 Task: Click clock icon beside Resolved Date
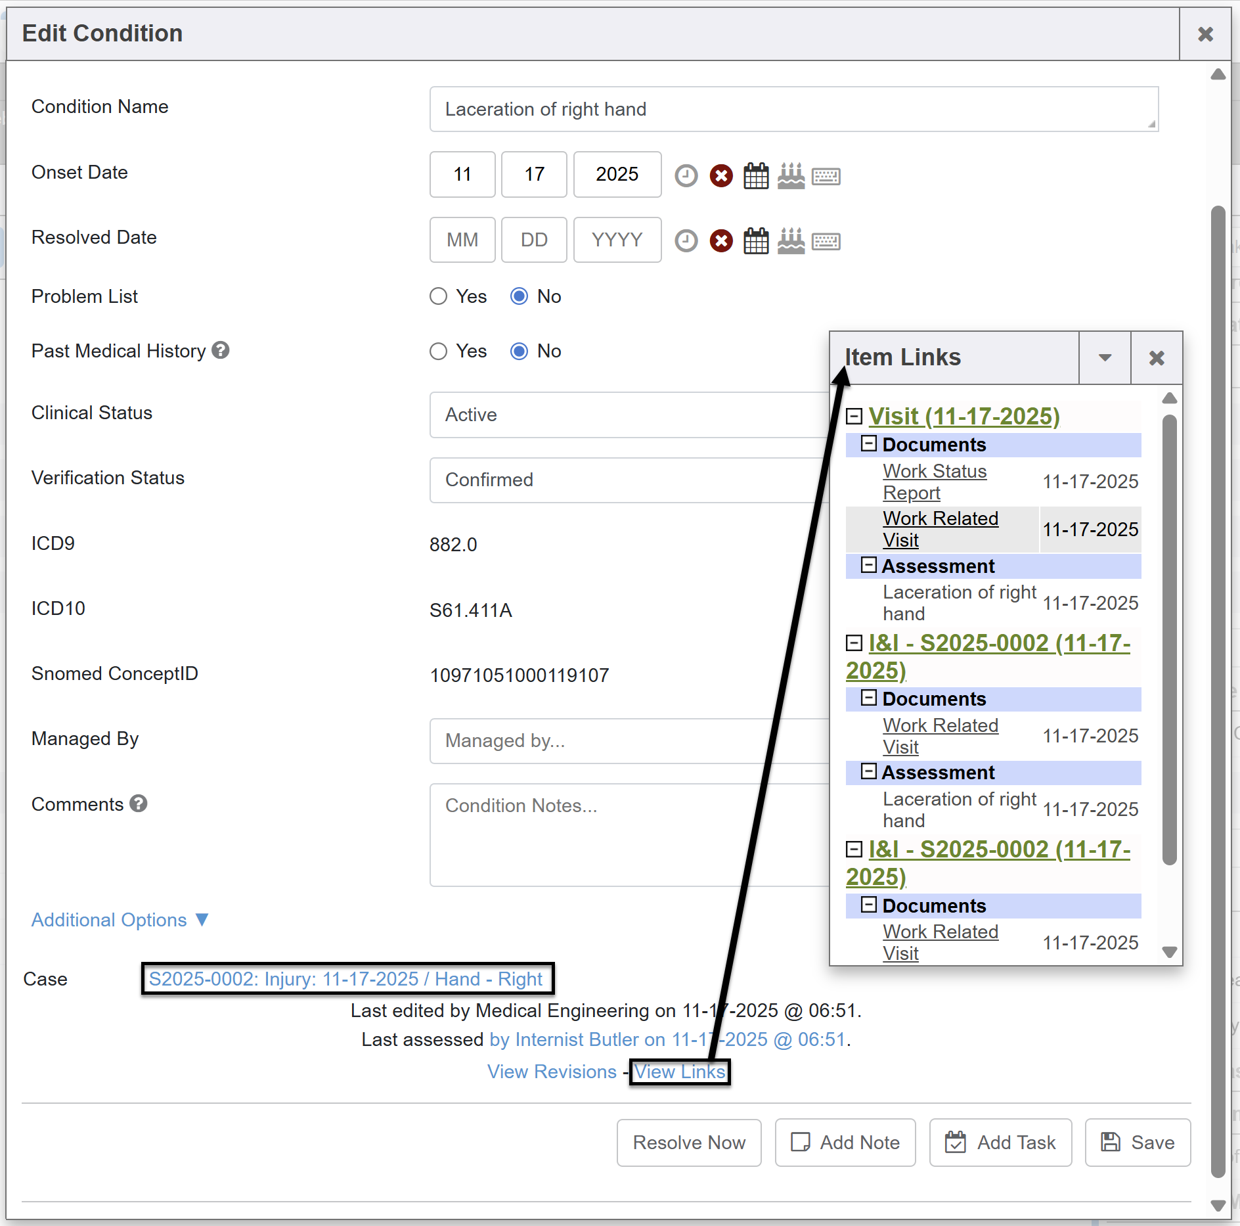686,240
